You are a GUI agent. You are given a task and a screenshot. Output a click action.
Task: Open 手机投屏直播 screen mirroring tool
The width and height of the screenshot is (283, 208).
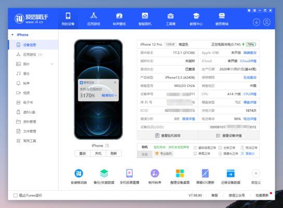130,176
